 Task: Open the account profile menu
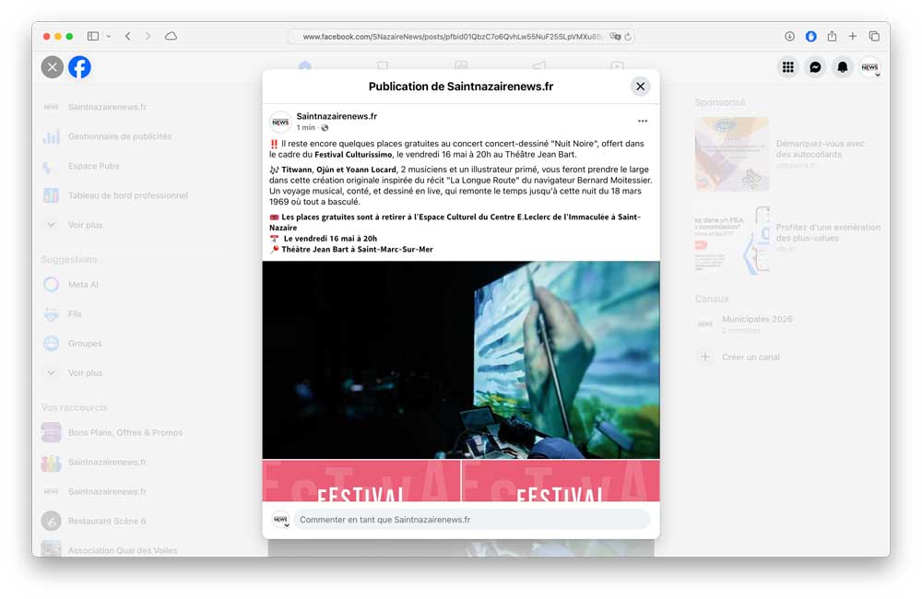[869, 67]
